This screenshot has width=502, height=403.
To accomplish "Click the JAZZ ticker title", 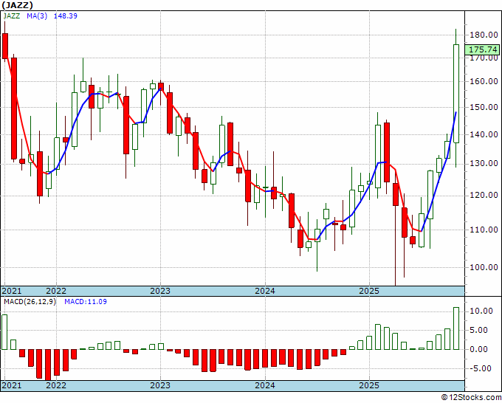I will pyautogui.click(x=17, y=5).
